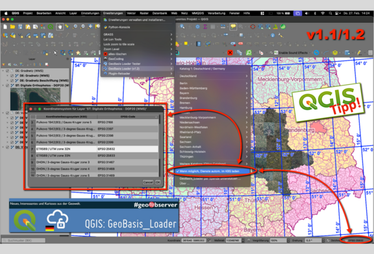This screenshot has height=254, width=374.
Task: Open the Vektor menu
Action: (131, 14)
